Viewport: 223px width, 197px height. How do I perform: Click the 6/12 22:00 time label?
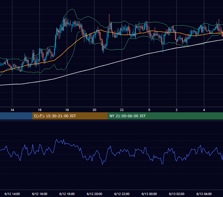click(122, 194)
